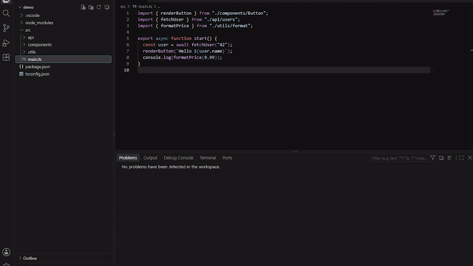The image size is (473, 266).
Task: Click renderButton call on line 7
Action: click(158, 51)
